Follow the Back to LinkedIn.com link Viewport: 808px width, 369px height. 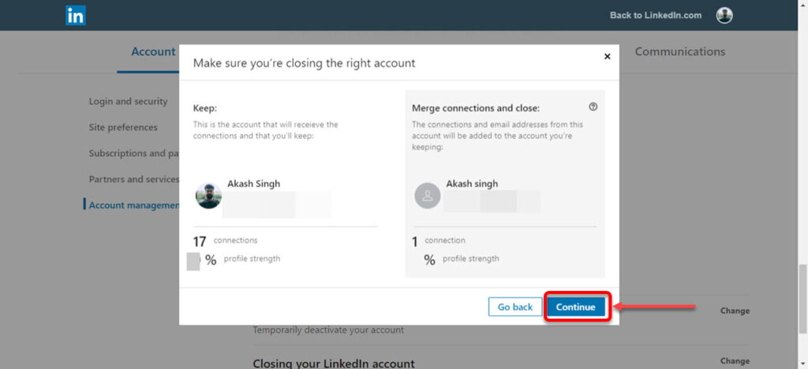(x=656, y=16)
